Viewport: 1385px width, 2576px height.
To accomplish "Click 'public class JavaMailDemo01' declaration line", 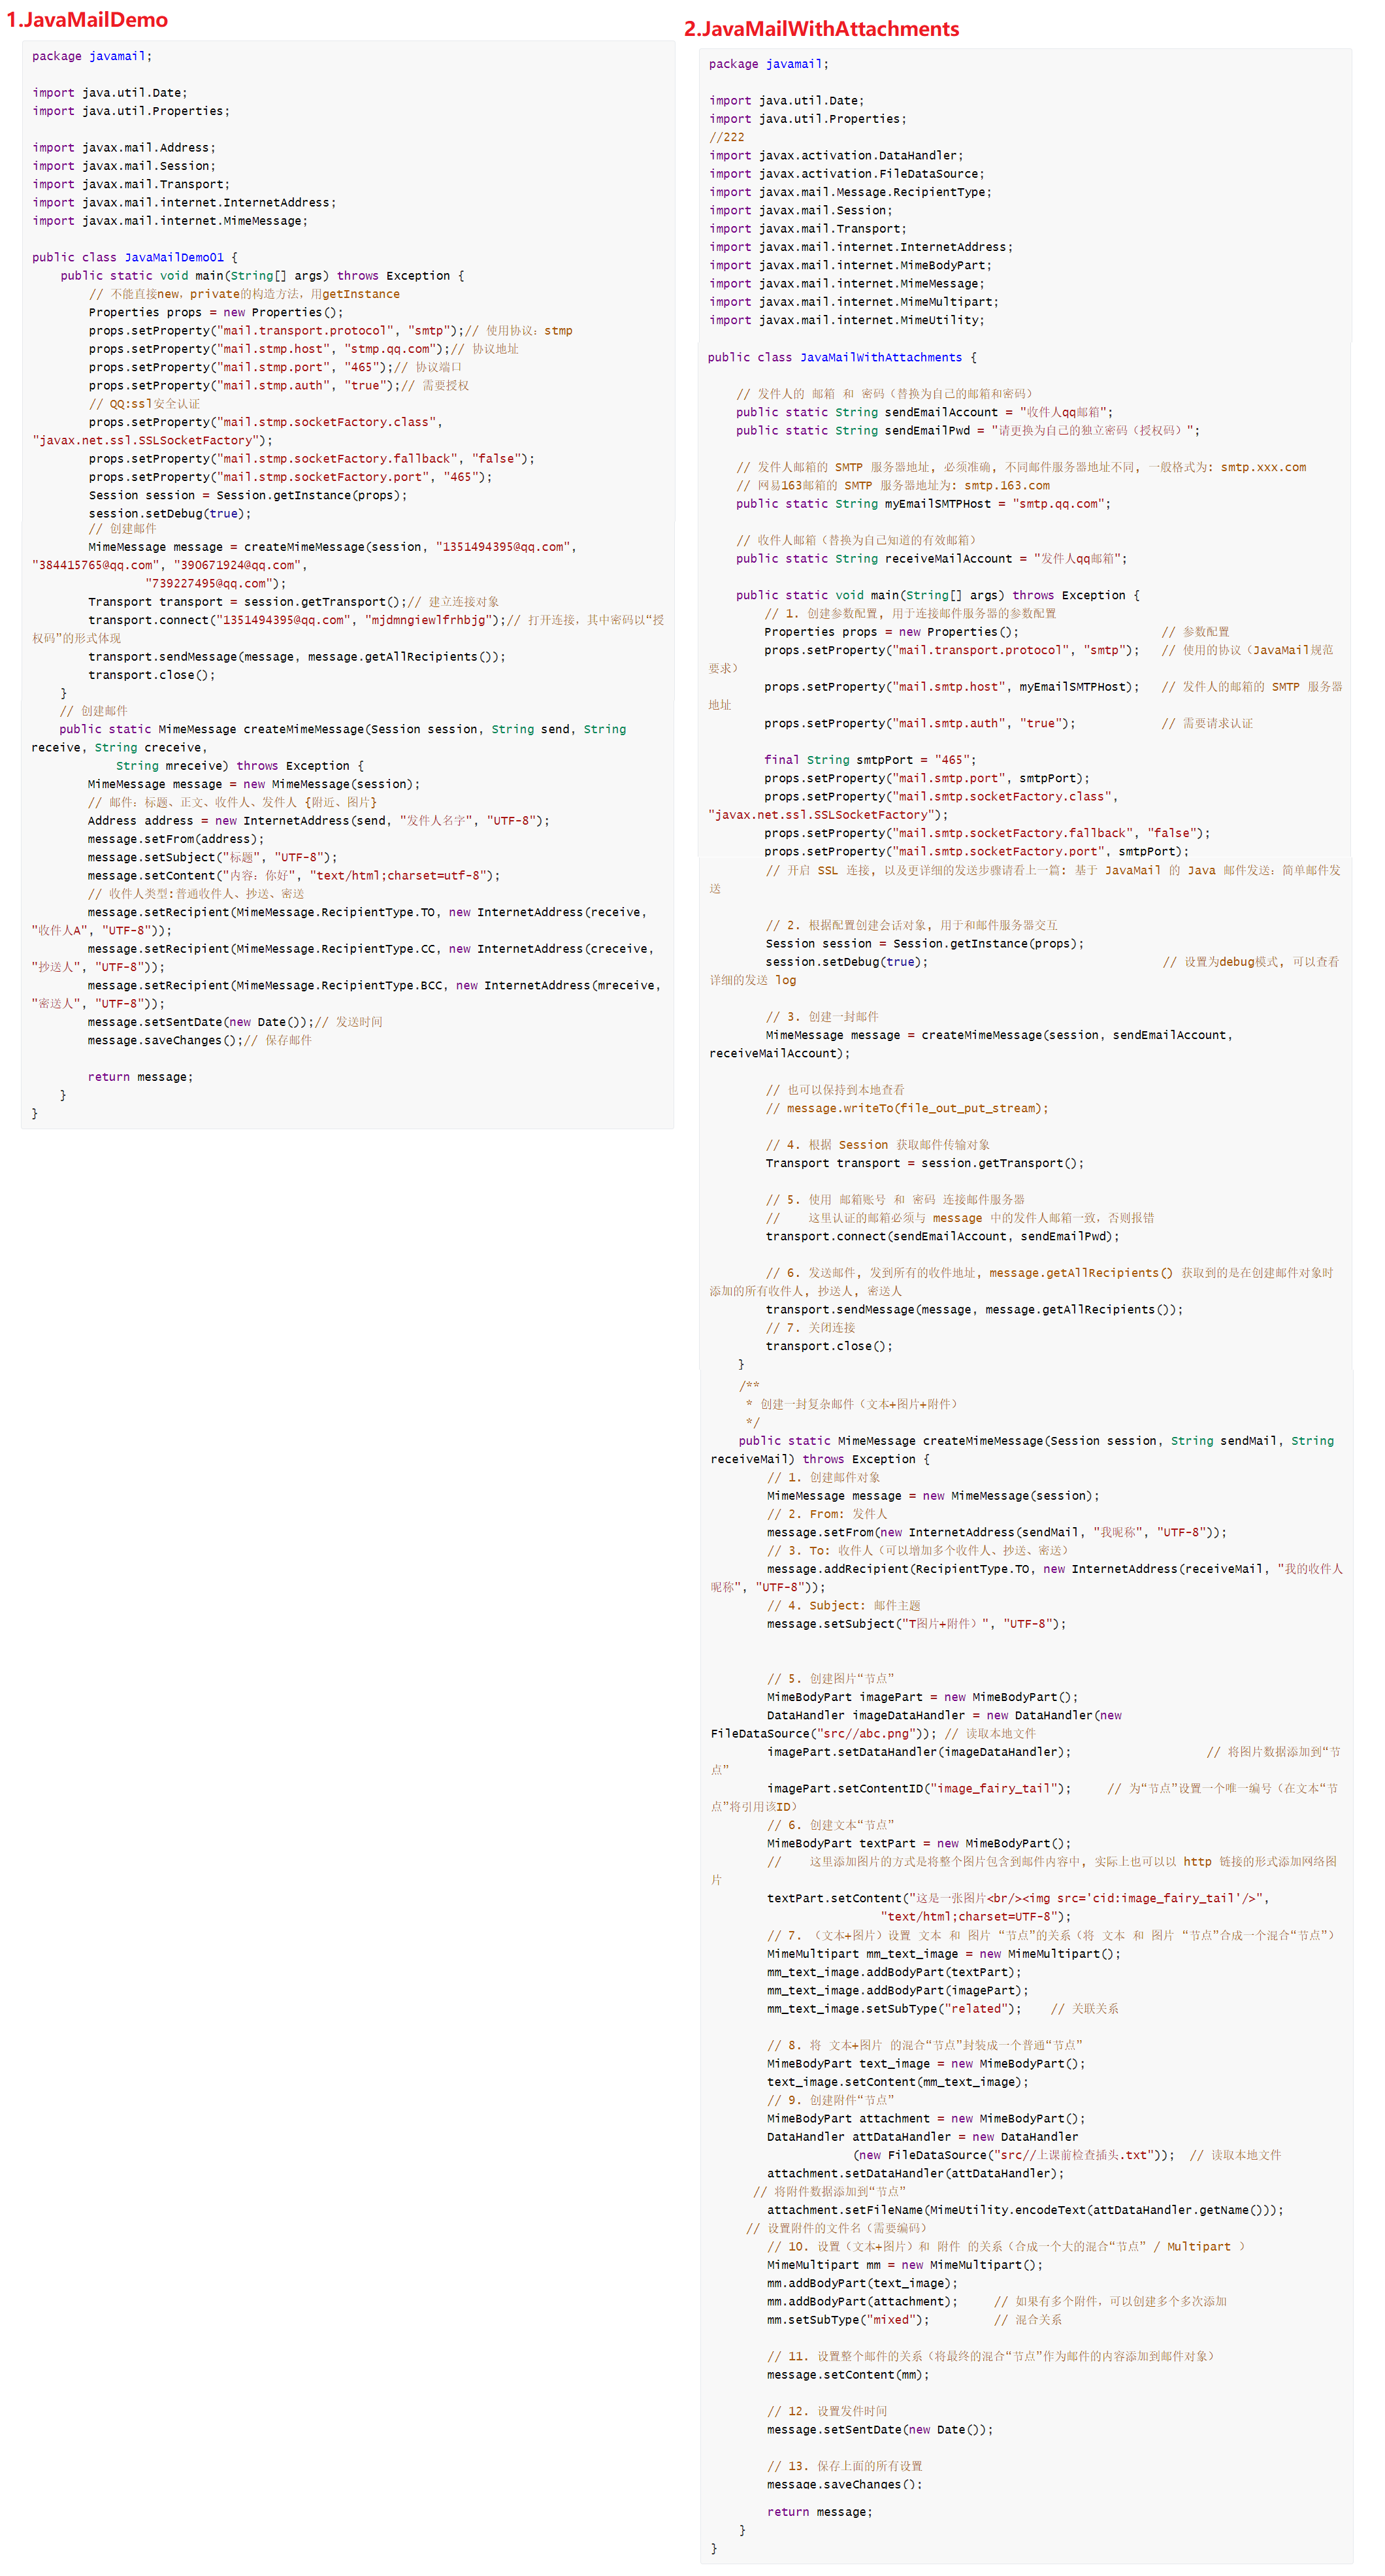I will click(x=134, y=257).
